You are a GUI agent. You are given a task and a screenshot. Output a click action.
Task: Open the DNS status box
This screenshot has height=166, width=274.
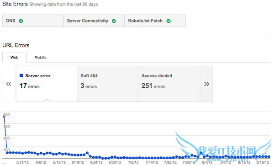point(33,21)
